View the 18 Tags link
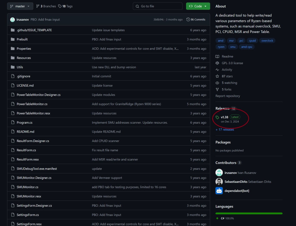 click(65, 6)
